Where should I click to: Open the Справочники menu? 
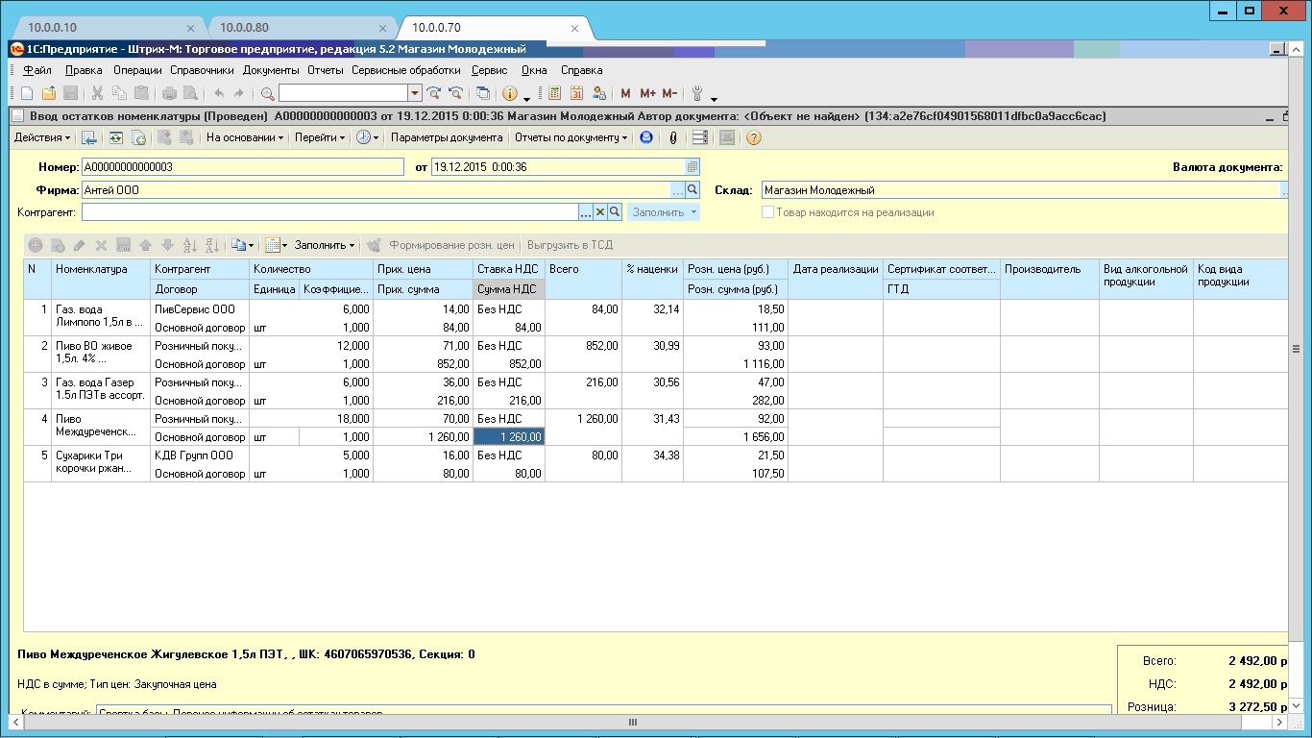point(202,70)
